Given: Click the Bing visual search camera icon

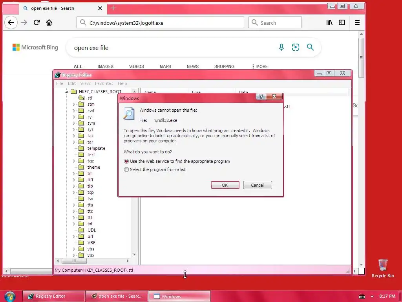Looking at the screenshot, I should point(295,47).
